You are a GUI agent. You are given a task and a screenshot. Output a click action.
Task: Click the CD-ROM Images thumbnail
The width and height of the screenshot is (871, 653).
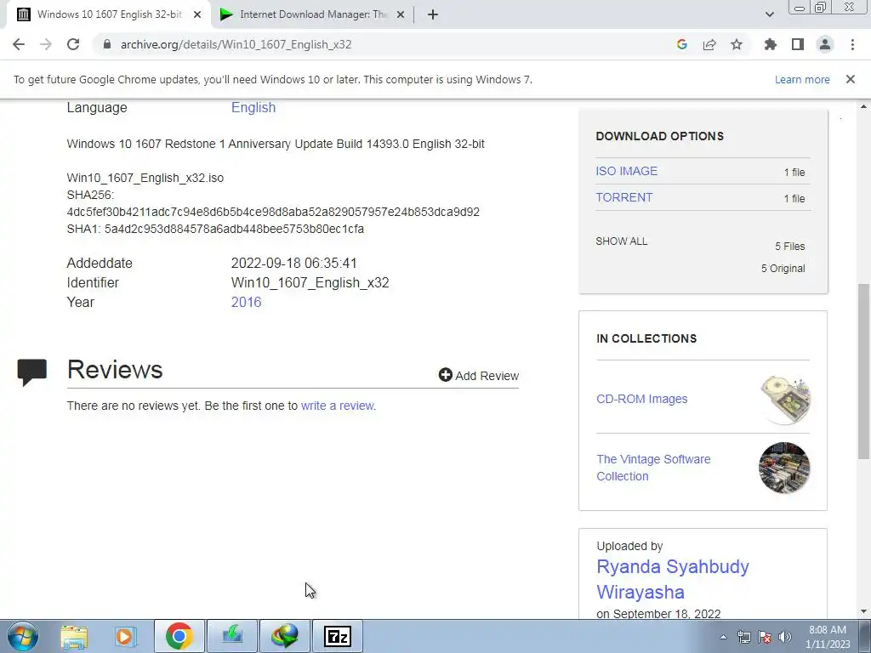pos(785,400)
